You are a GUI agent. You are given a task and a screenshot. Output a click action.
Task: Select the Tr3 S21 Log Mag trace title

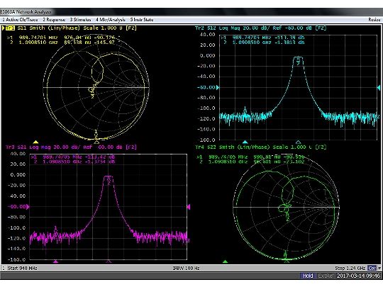71,147
